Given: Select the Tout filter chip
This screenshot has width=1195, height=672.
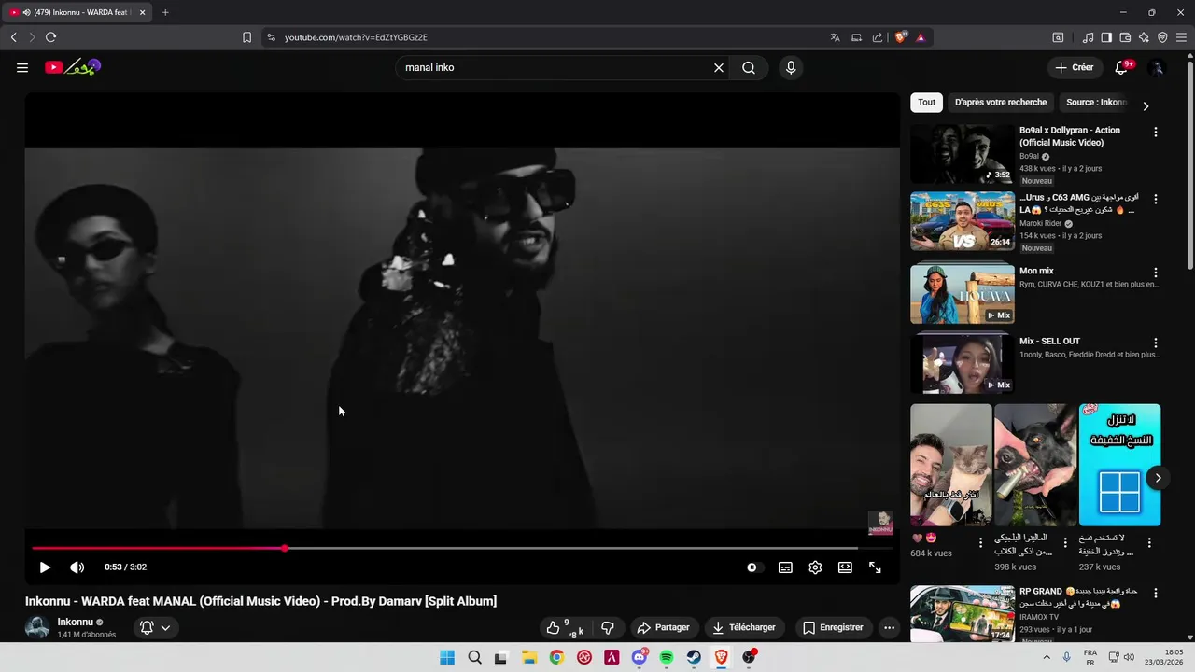Looking at the screenshot, I should 926,103.
